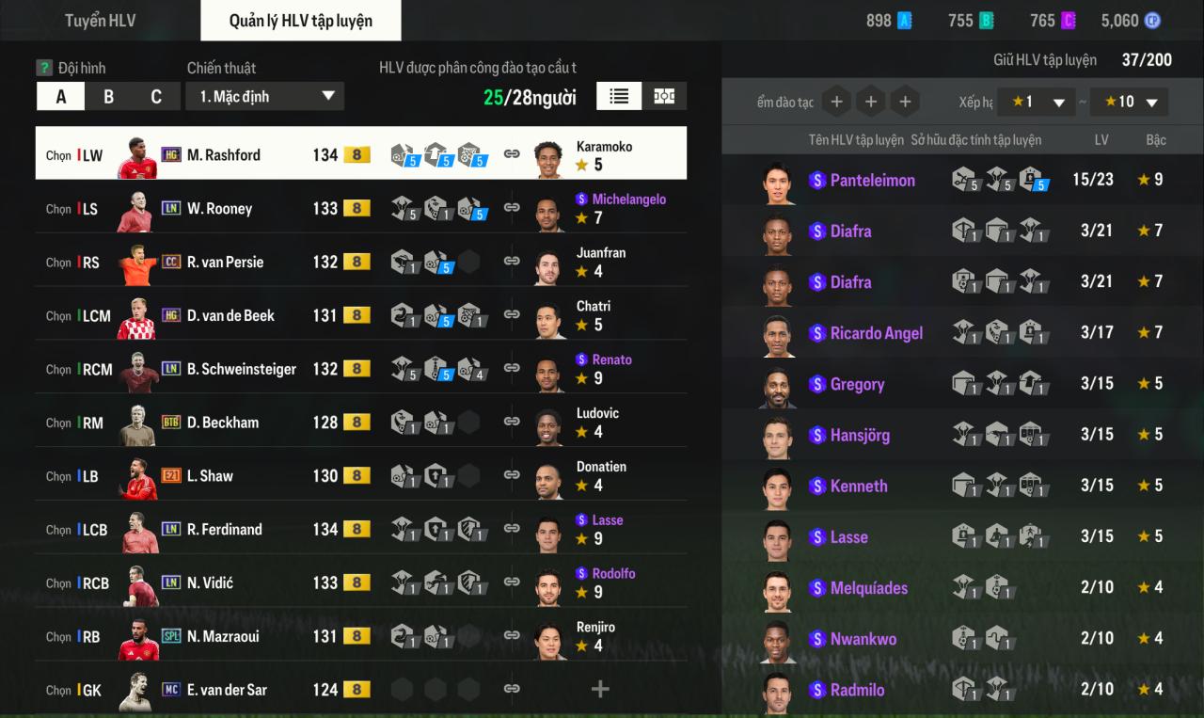This screenshot has height=718, width=1204.
Task: Select squad C toggle
Action: (x=156, y=97)
